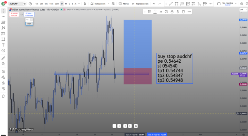Select the crosshair cursor tool
The image size is (248, 136).
3,11
